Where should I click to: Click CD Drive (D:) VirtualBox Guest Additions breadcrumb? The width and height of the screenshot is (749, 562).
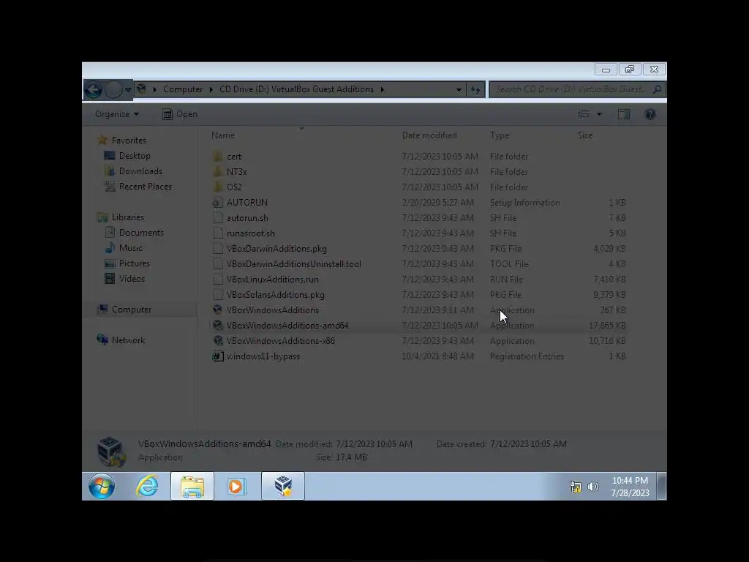tap(296, 89)
